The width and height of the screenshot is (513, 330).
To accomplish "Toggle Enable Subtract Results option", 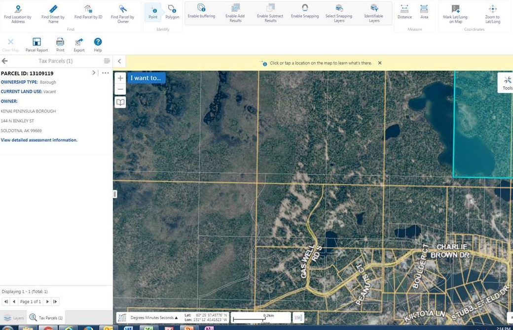I will (270, 13).
